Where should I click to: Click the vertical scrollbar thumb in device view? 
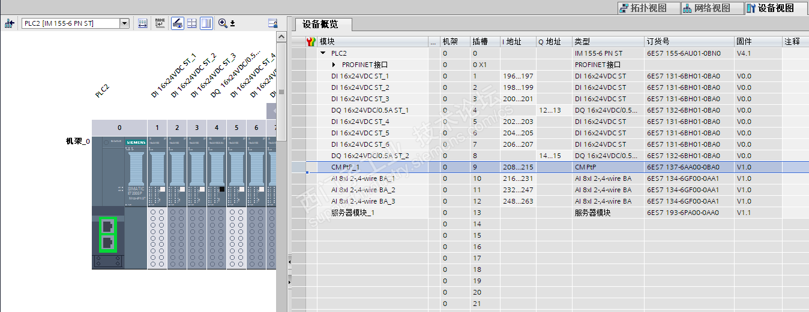(281, 92)
